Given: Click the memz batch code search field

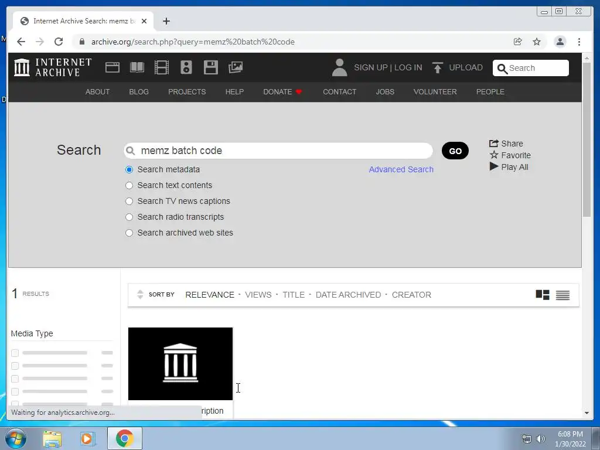Looking at the screenshot, I should (x=278, y=151).
